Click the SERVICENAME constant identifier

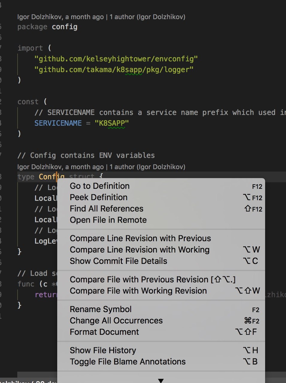coord(58,123)
